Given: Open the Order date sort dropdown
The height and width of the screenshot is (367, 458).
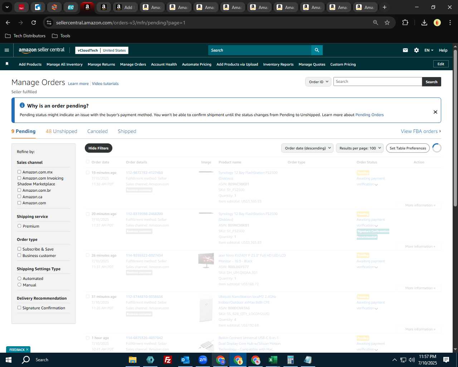Looking at the screenshot, I should (x=307, y=148).
